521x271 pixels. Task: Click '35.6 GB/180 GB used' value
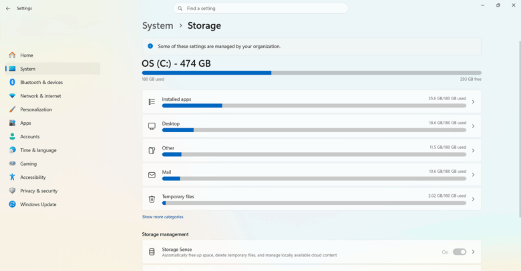[448, 98]
